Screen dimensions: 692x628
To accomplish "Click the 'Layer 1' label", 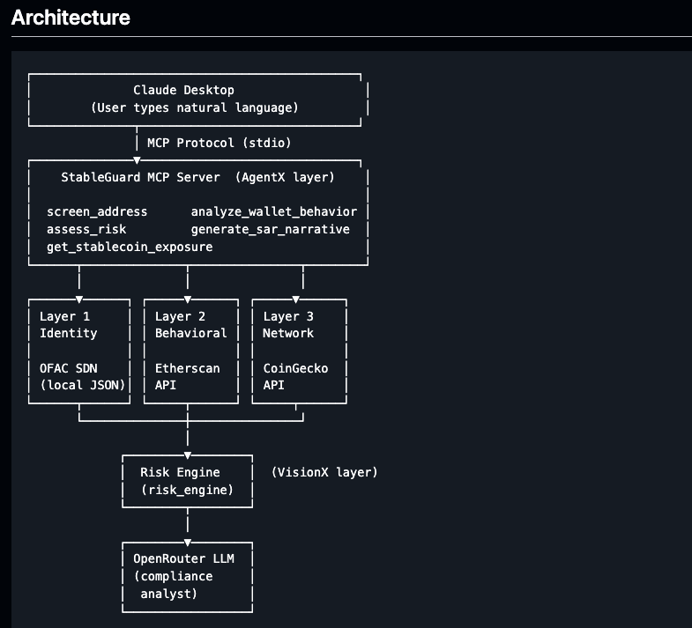I will click(x=65, y=316).
